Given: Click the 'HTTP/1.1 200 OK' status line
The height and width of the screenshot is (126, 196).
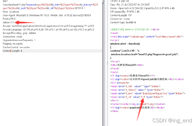Looking at the screenshot, I should pyautogui.click(x=120, y=1).
